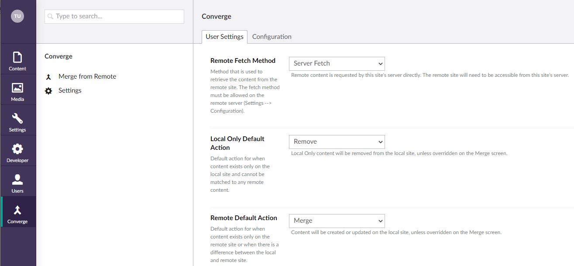The image size is (574, 266).
Task: Open the Settings wrench icon in sidebar
Action: [x=17, y=118]
